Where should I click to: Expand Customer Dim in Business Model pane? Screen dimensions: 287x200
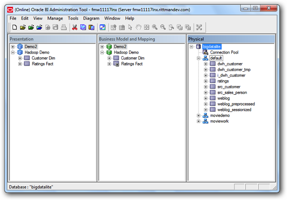pyautogui.click(x=109, y=58)
